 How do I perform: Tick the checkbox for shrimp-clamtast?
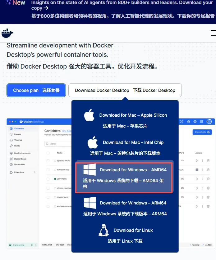click(x=48, y=188)
